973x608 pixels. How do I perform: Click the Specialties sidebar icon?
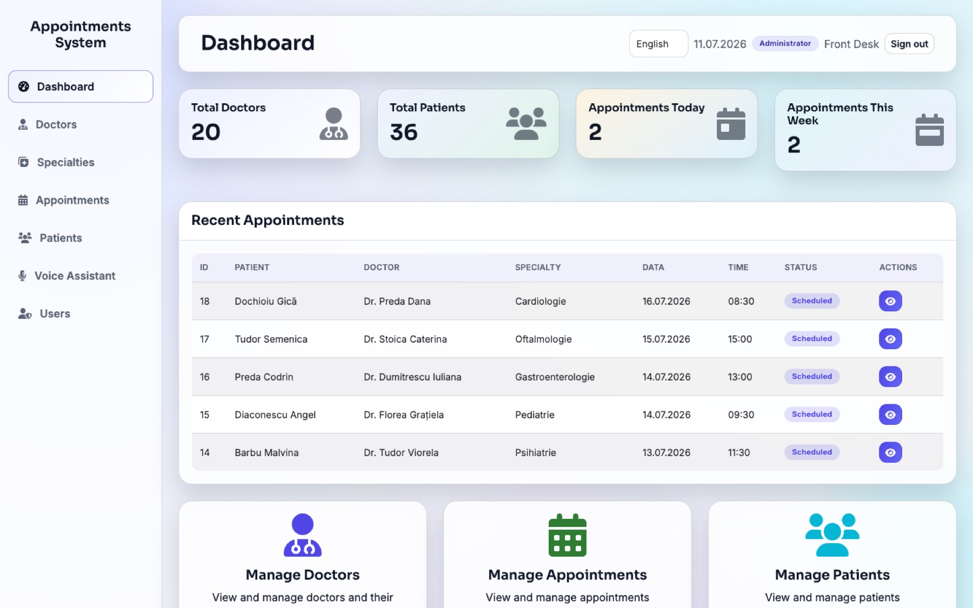[x=23, y=162]
